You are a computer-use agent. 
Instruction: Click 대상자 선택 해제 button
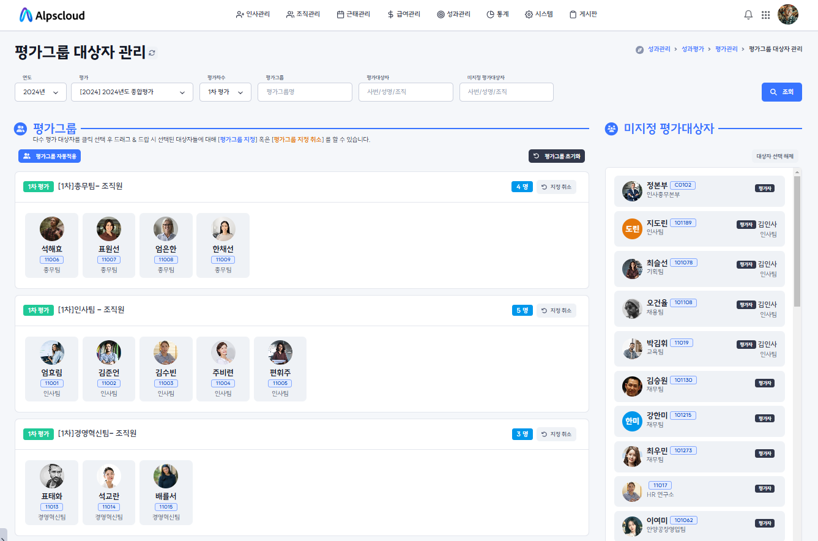pyautogui.click(x=775, y=156)
